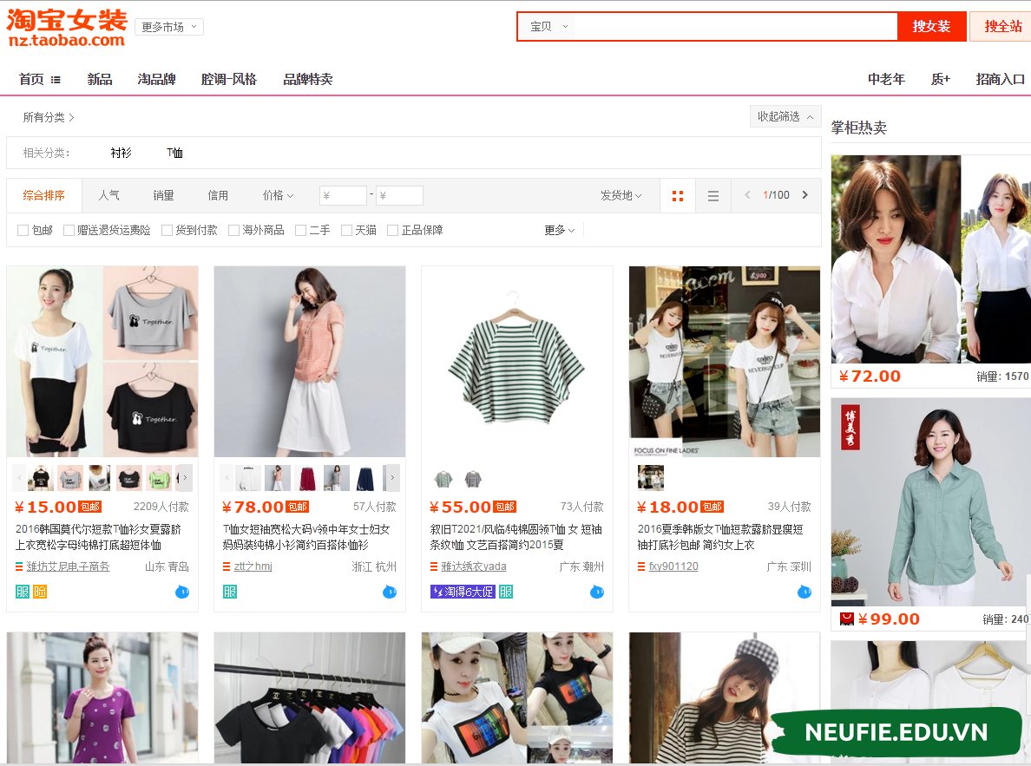This screenshot has height=766, width=1031.
Task: Open the 更多市场 dropdown
Action: click(x=169, y=27)
